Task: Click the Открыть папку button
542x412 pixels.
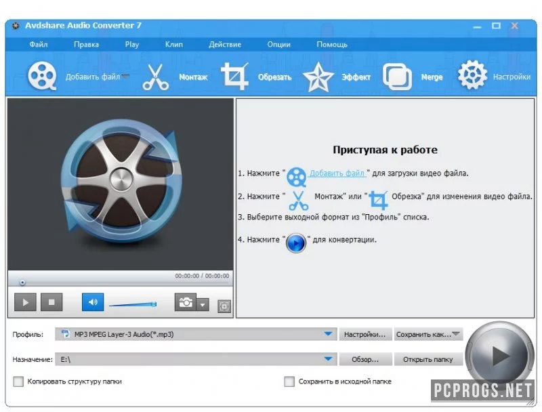Action: [428, 359]
